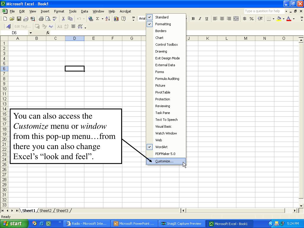The width and height of the screenshot is (304, 228).
Task: Open the File menu
Action: point(12,11)
